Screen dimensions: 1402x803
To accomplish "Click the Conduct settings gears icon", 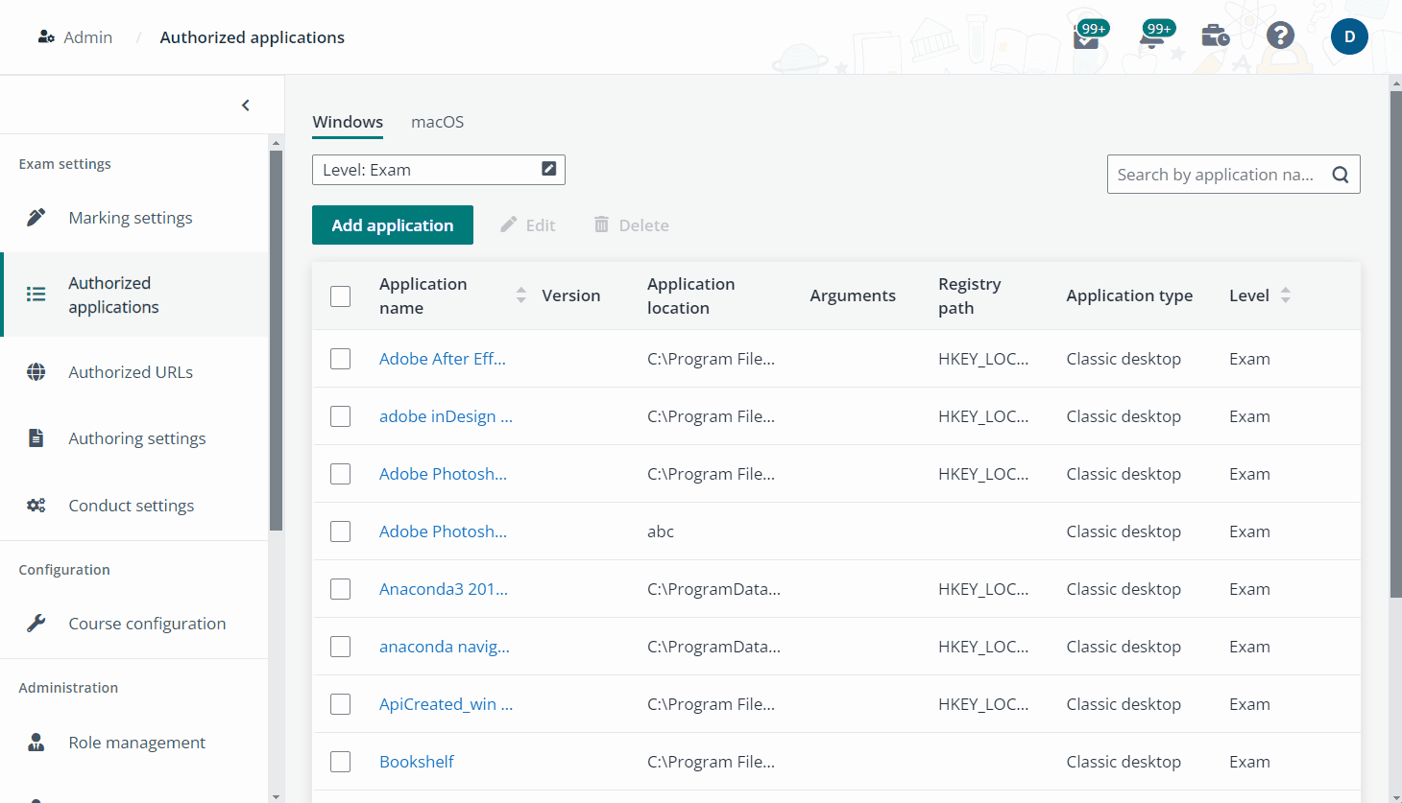I will point(36,506).
